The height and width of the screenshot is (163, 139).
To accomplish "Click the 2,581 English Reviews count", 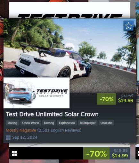I will click(x=59, y=130).
